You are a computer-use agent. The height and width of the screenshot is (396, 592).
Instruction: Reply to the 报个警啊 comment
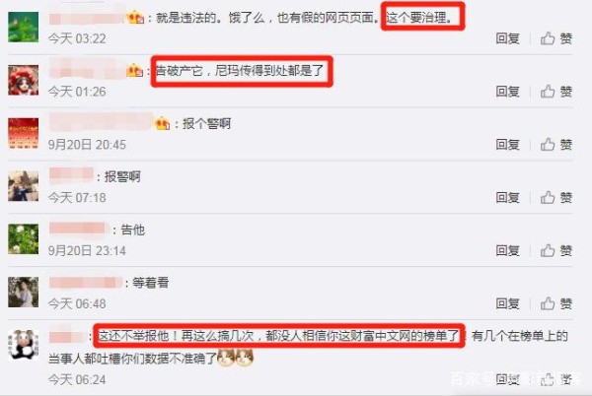coord(507,145)
